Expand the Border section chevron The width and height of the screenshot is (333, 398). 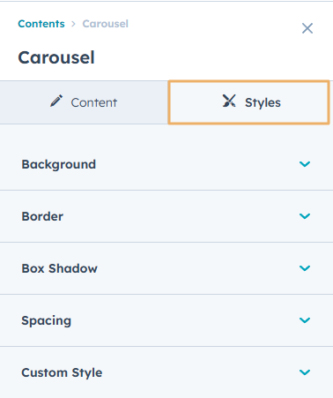(x=305, y=216)
